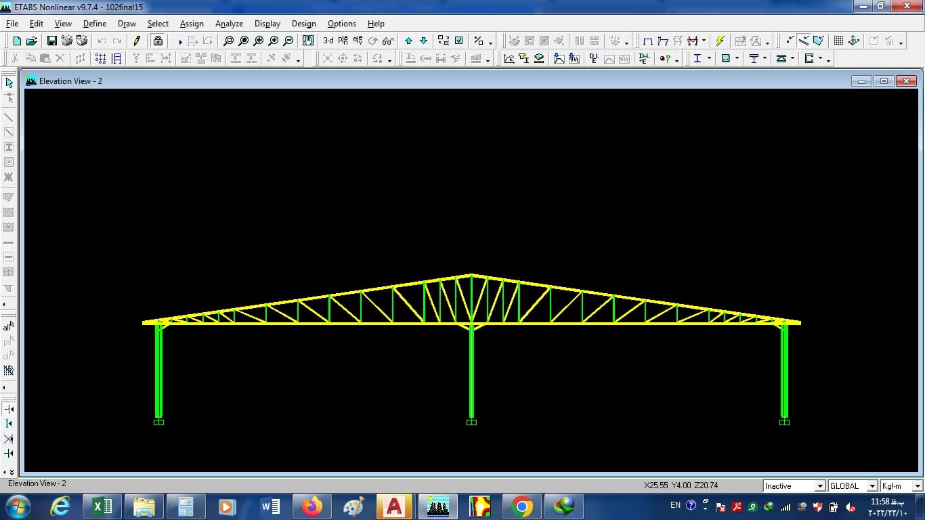Image resolution: width=925 pixels, height=520 pixels.
Task: Switch to 3-d view
Action: 328,41
